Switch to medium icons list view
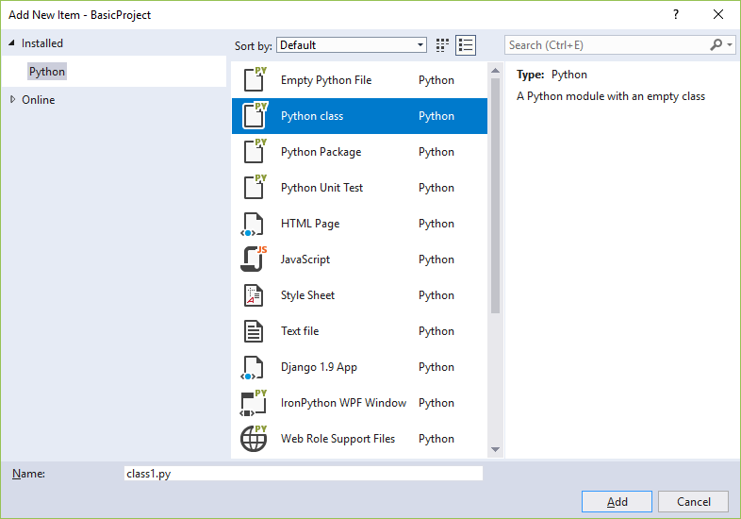The width and height of the screenshot is (741, 519). [466, 45]
